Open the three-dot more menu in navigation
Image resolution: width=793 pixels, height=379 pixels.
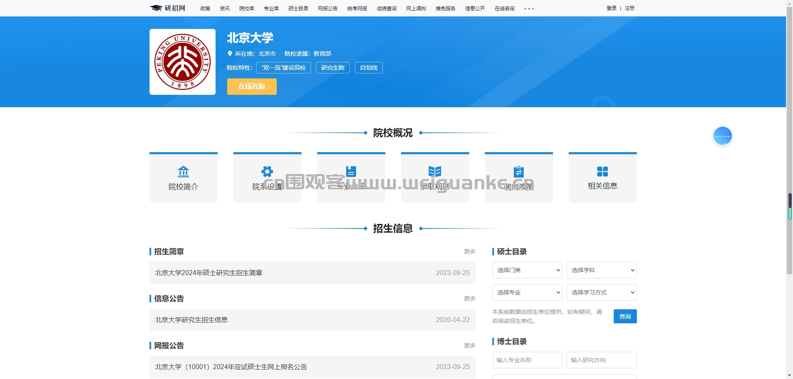(529, 9)
